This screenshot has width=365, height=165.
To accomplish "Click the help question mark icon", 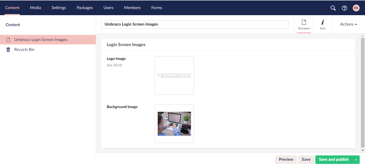I will (344, 8).
